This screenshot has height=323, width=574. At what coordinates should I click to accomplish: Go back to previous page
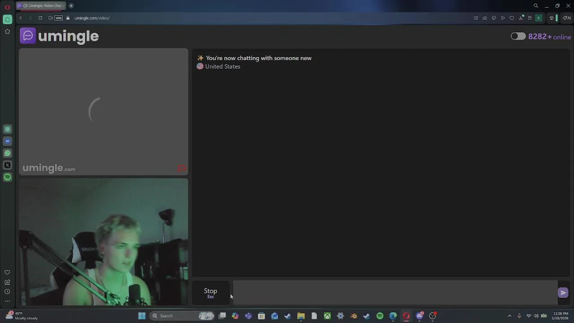21,18
